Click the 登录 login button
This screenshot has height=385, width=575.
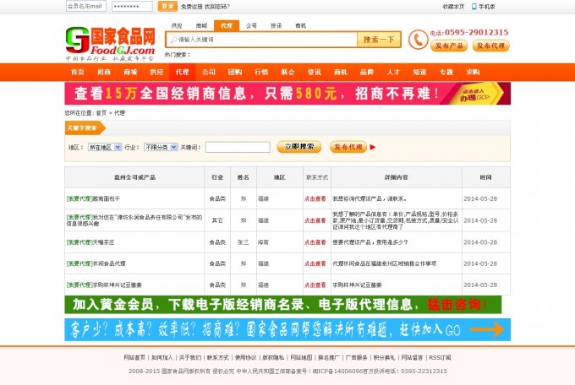167,6
